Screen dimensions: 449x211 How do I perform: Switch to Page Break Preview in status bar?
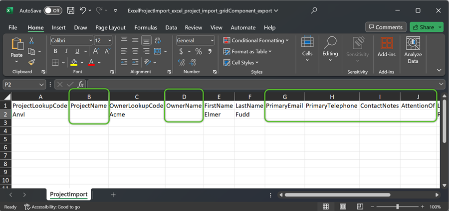(x=361, y=207)
